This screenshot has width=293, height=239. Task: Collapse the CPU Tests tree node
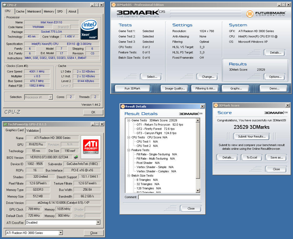pyautogui.click(x=129, y=137)
